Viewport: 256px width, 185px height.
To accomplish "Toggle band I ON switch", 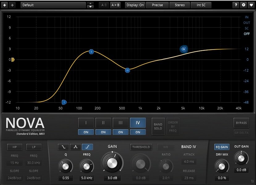I will click(86, 132).
